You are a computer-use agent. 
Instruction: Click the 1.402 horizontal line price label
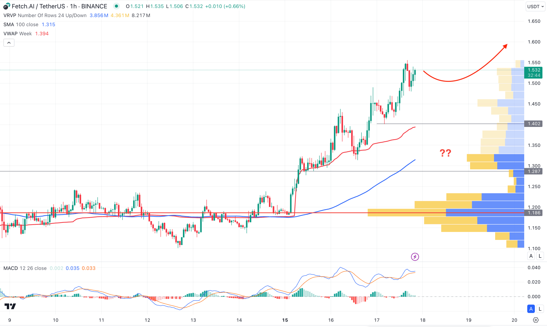(533, 124)
